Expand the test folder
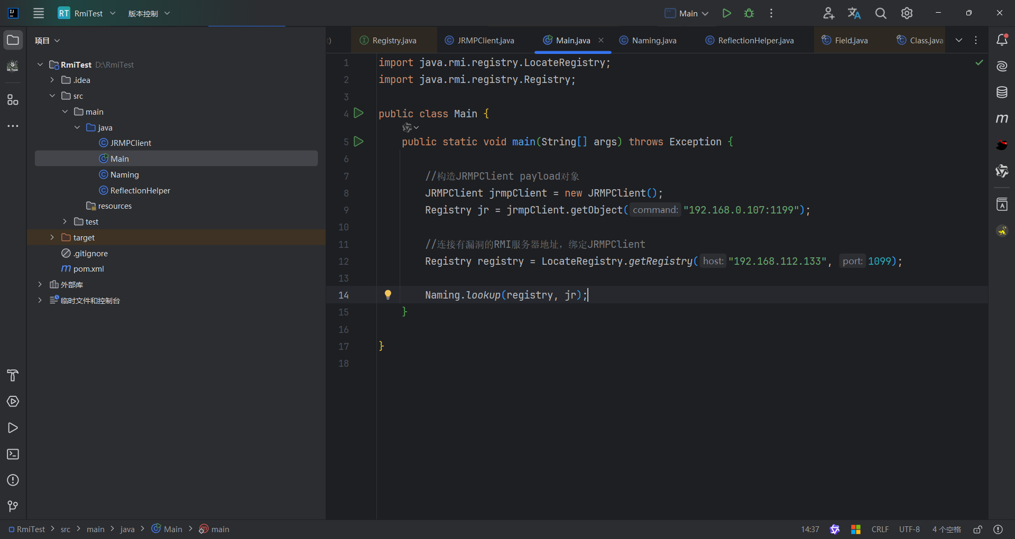 pos(64,221)
